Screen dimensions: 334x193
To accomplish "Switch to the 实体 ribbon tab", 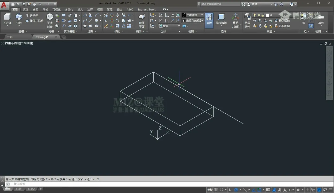I will coord(26,9).
